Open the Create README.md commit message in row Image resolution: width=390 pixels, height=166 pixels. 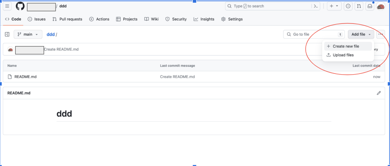click(x=177, y=77)
